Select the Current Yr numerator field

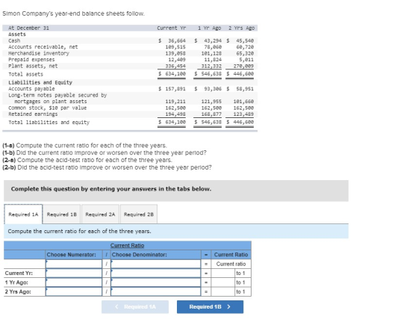[74, 273]
